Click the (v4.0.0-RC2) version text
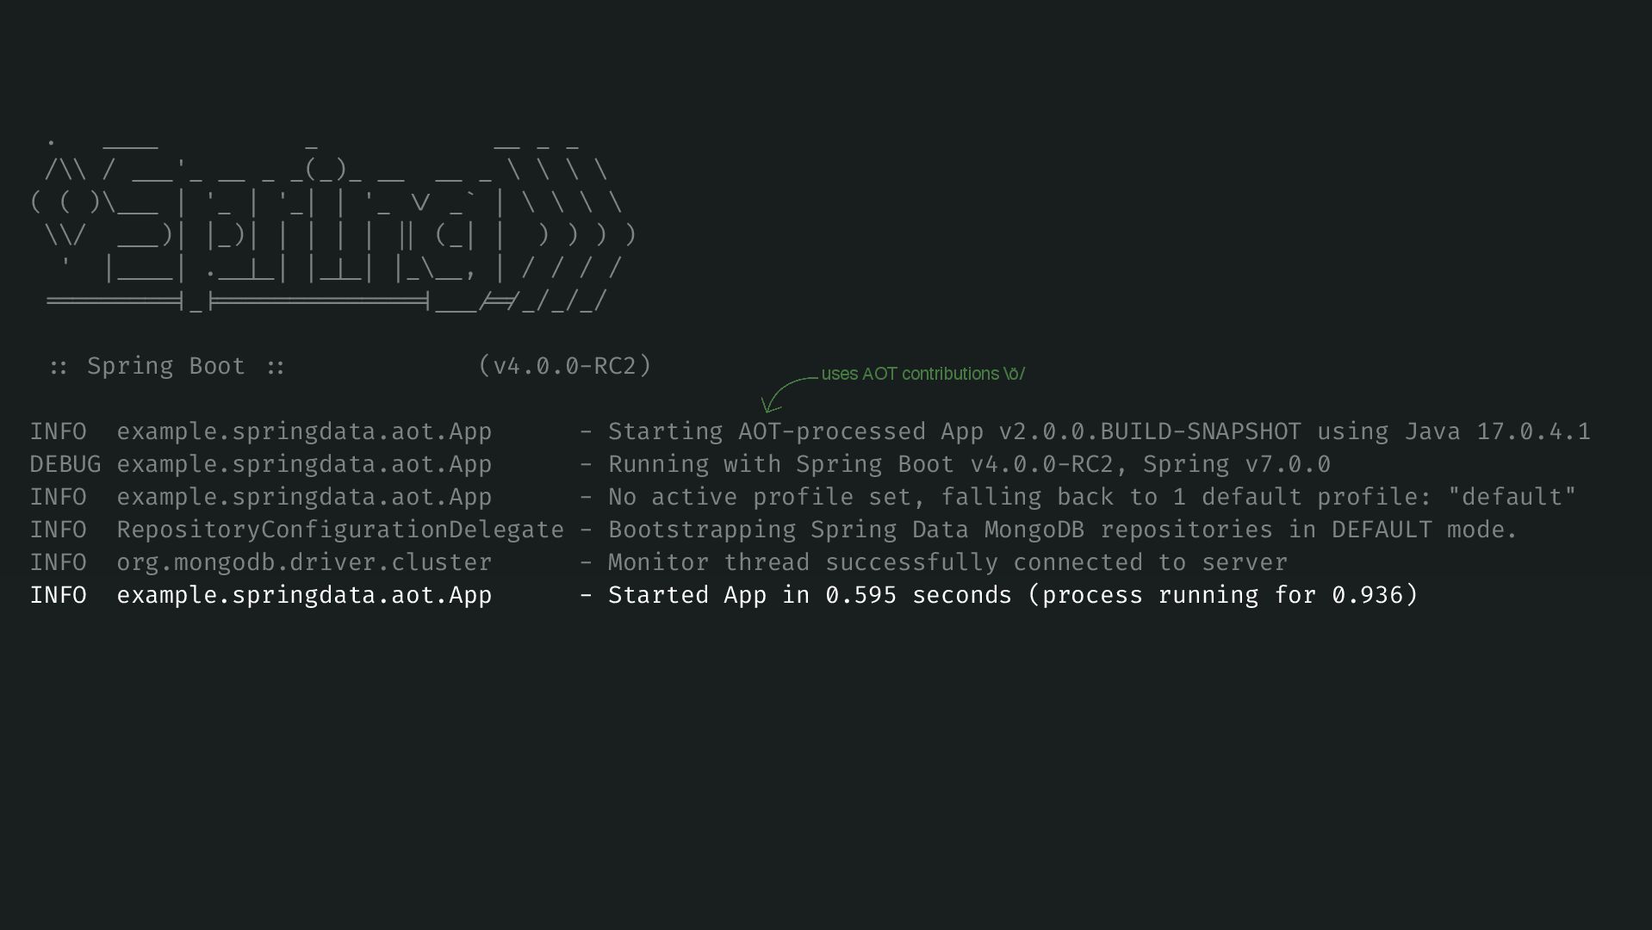The width and height of the screenshot is (1652, 930). coord(565,366)
